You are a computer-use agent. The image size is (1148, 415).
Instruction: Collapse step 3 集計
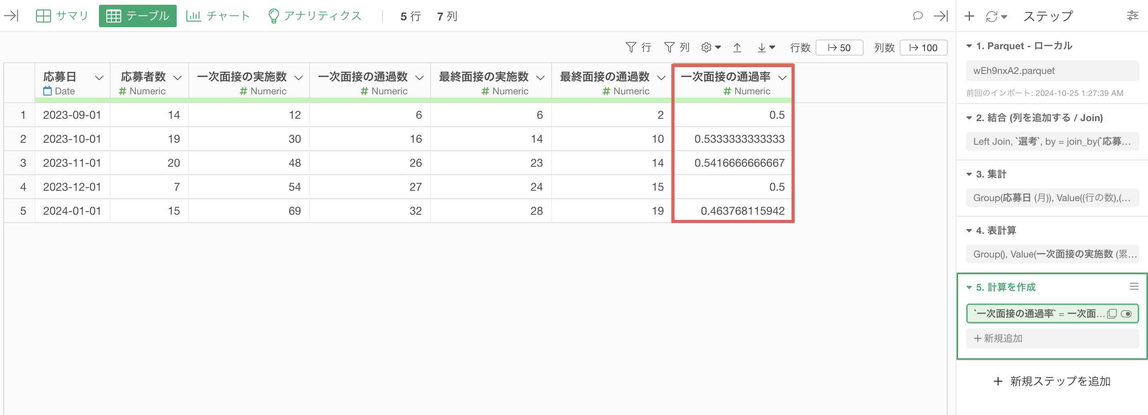[x=969, y=174]
